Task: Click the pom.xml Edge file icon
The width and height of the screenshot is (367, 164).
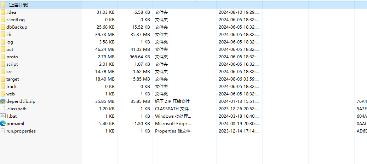Action: 3,124
